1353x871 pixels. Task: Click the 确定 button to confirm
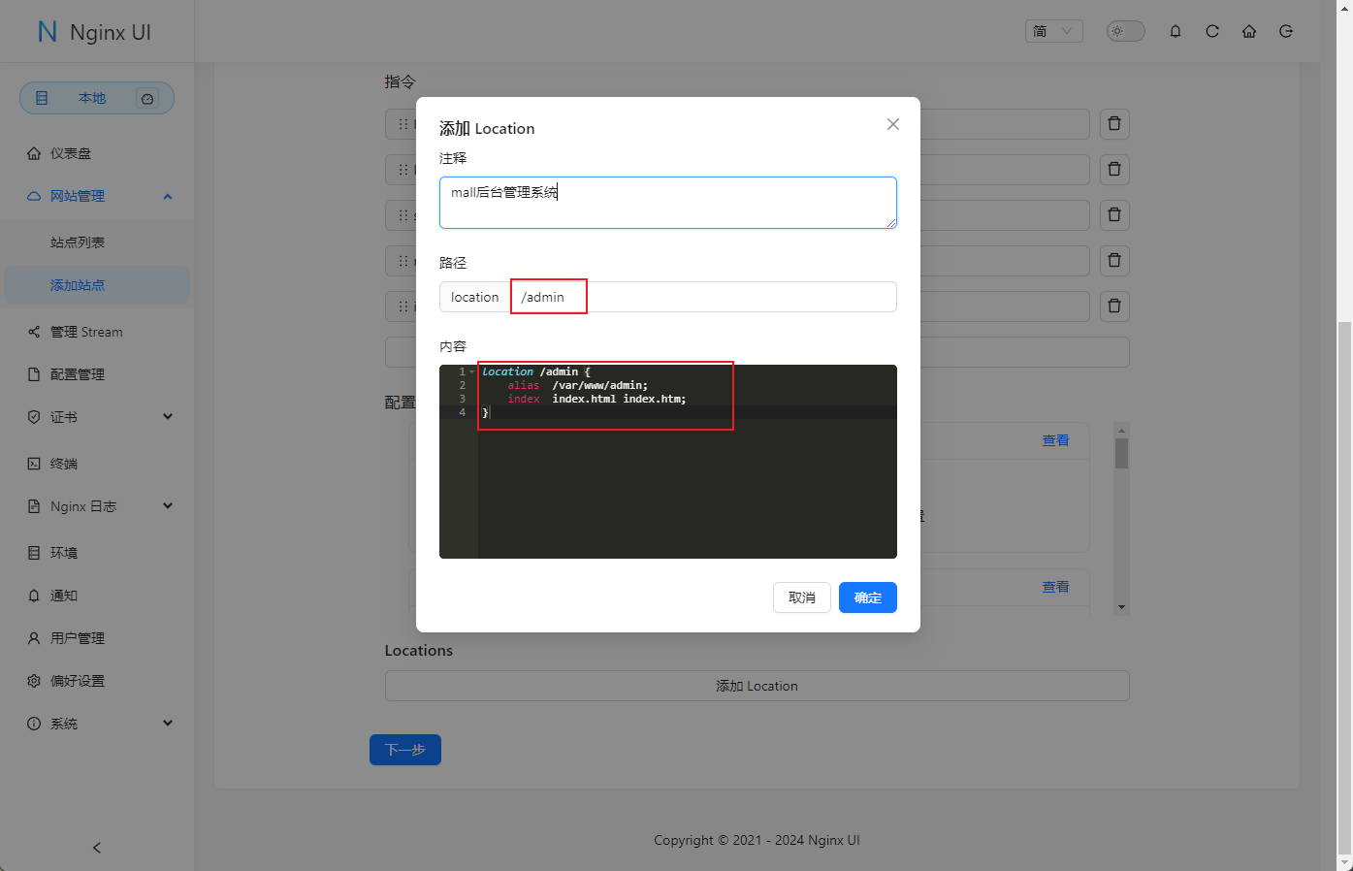click(x=867, y=597)
